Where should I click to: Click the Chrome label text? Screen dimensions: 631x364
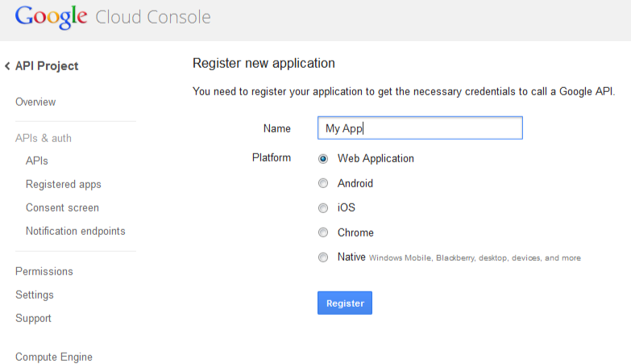pos(355,232)
